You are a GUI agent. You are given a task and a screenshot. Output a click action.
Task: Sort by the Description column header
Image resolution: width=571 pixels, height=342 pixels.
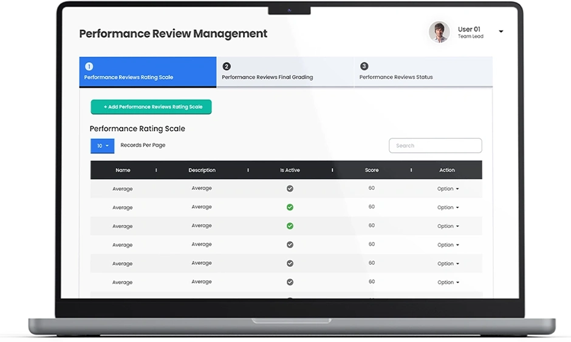[202, 170]
